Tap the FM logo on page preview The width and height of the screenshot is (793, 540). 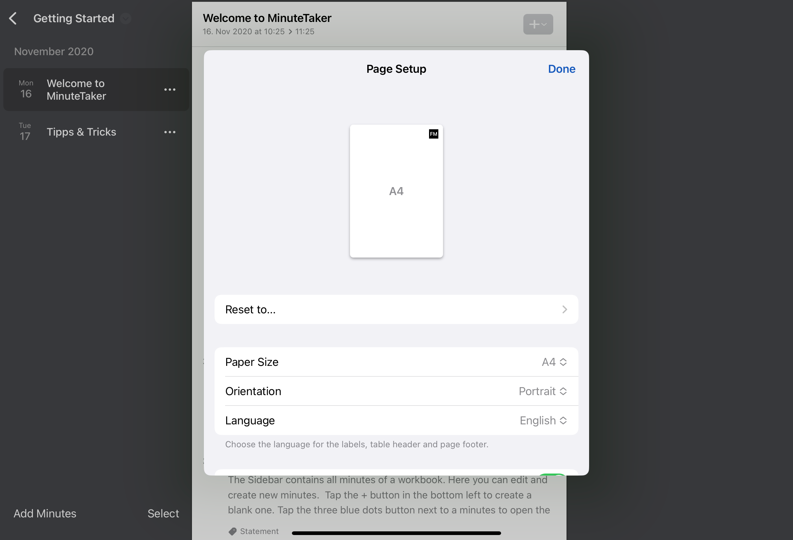coord(433,134)
